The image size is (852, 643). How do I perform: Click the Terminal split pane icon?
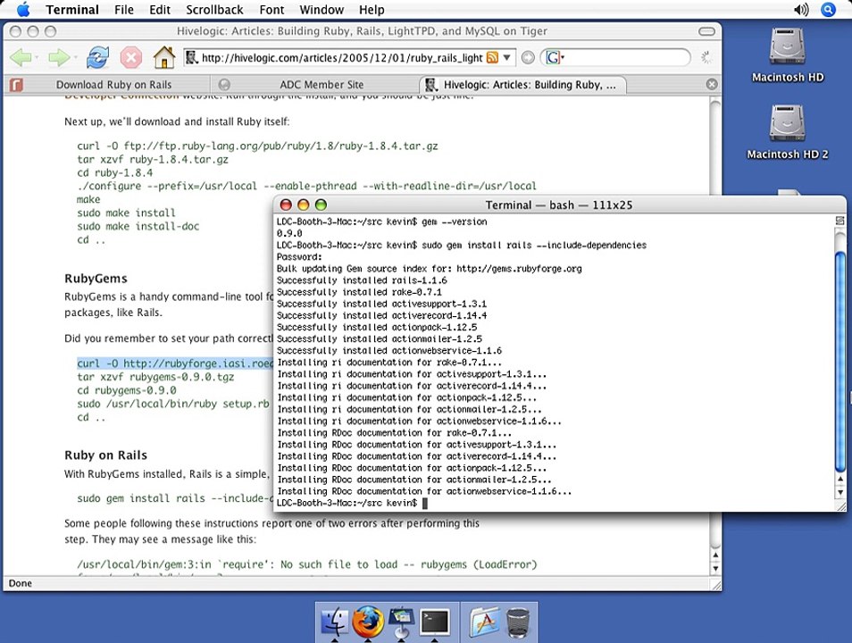point(839,221)
